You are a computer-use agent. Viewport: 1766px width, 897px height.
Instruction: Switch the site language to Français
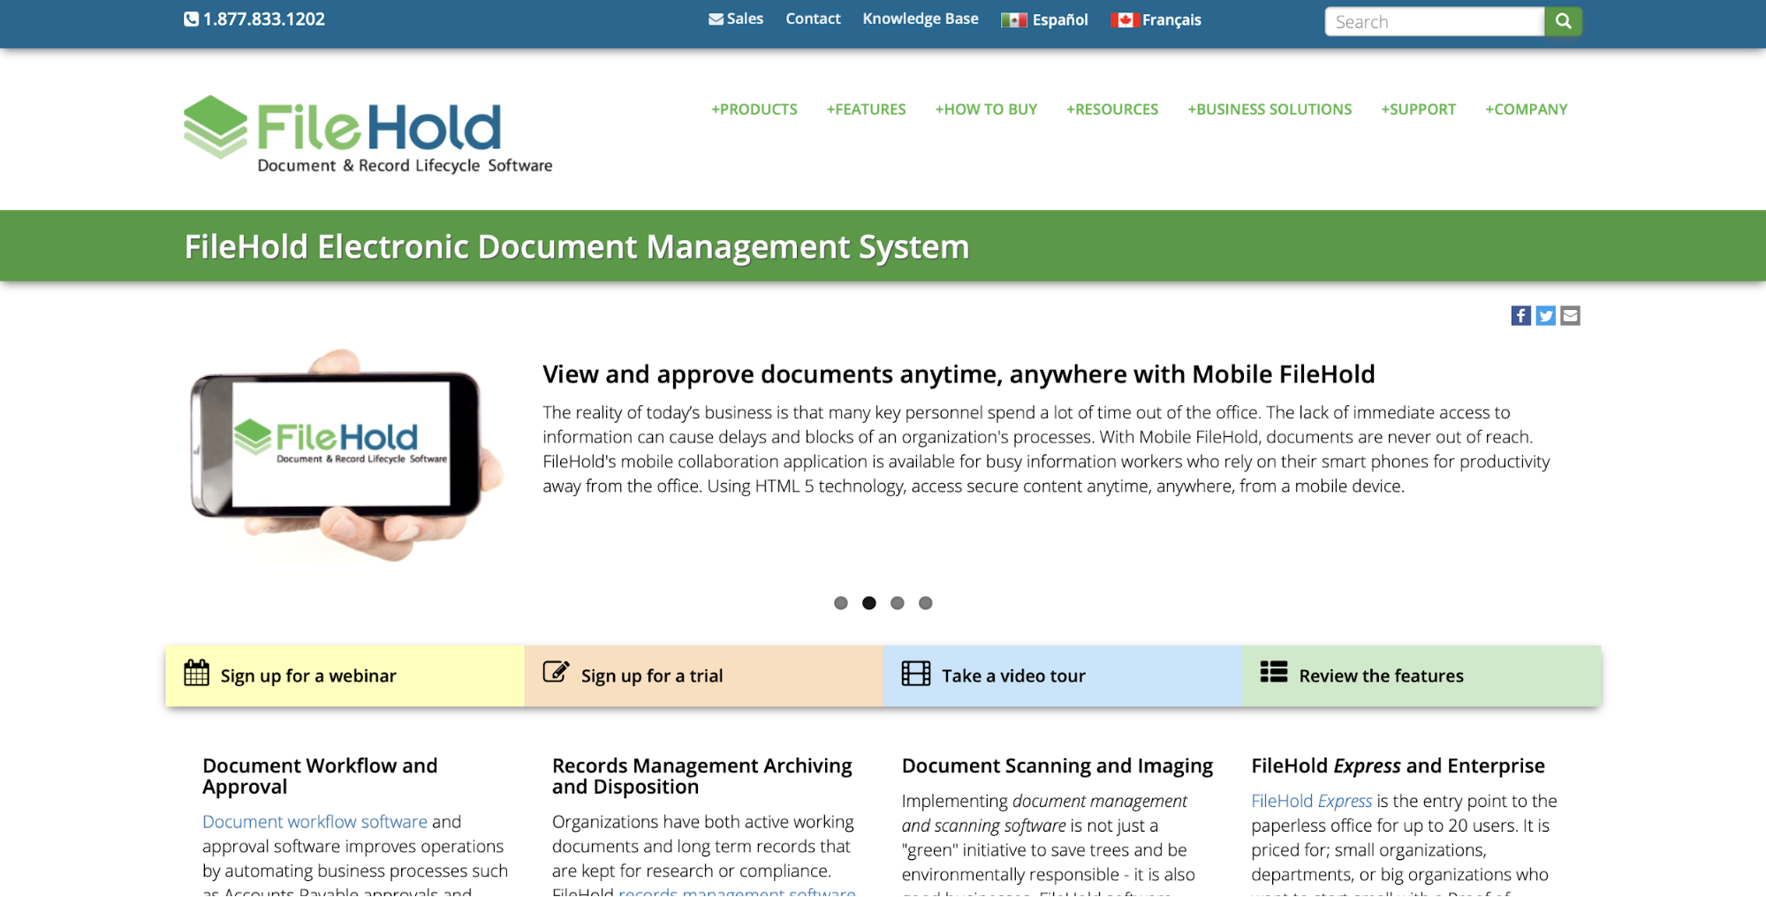[1156, 19]
